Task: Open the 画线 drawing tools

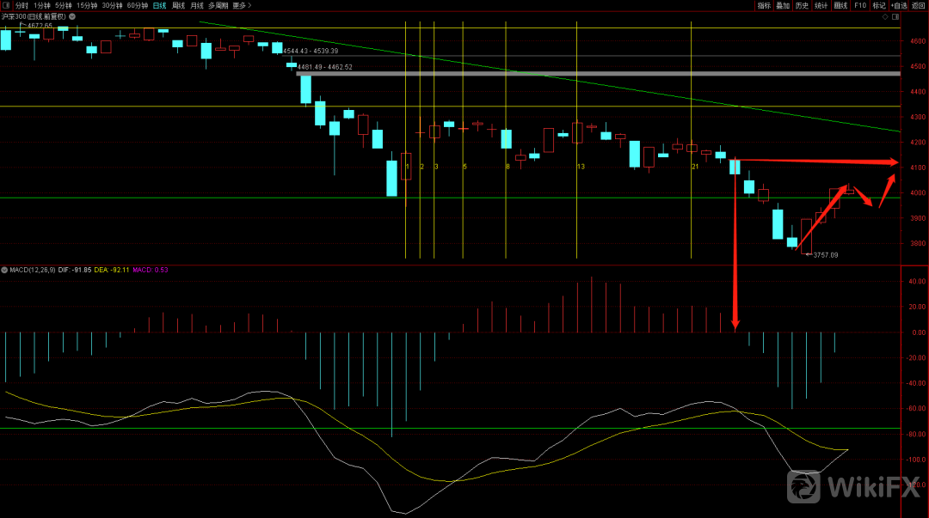Action: coord(840,5)
